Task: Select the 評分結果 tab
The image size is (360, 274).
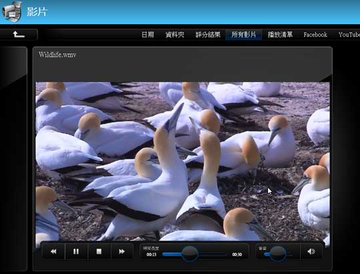Action: [208, 35]
